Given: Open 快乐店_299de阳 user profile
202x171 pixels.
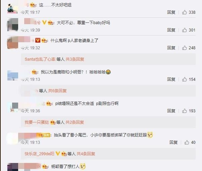Looking at the screenshot, I should [39, 154].
